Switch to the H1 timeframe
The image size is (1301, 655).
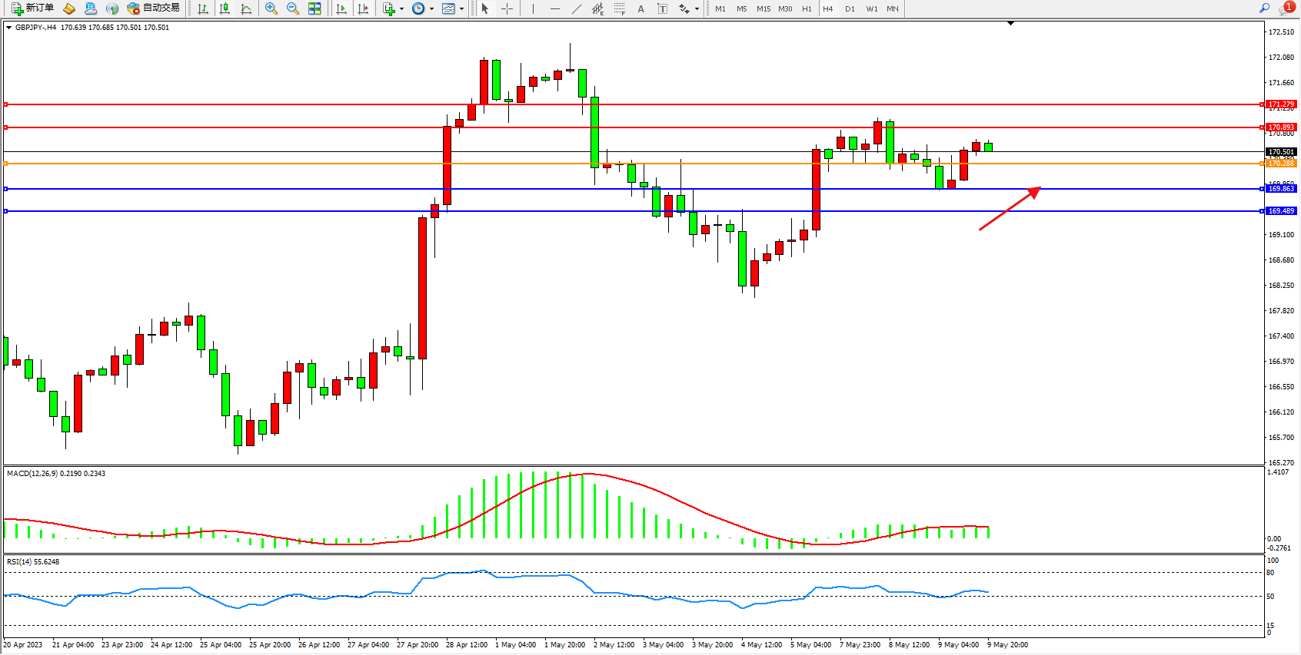807,8
